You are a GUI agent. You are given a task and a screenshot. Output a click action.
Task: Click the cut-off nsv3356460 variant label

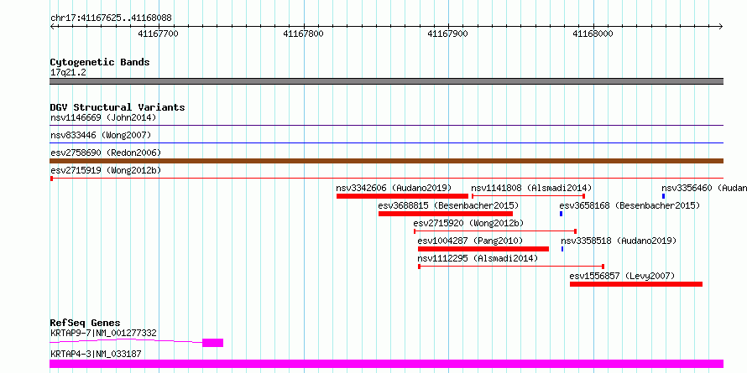pyautogui.click(x=704, y=188)
